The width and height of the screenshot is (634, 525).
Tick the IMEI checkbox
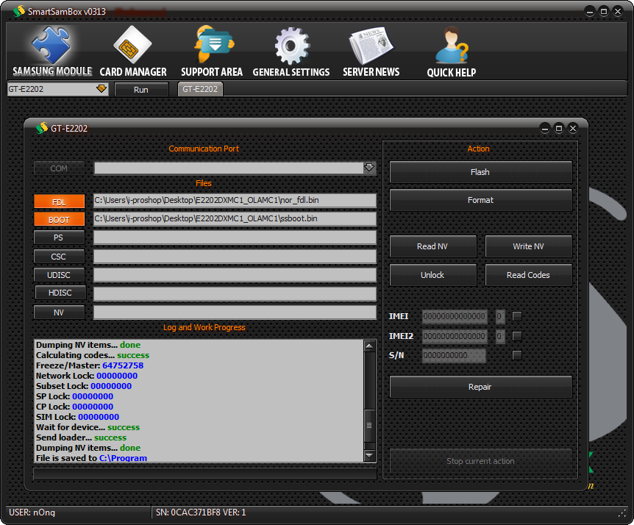(517, 316)
